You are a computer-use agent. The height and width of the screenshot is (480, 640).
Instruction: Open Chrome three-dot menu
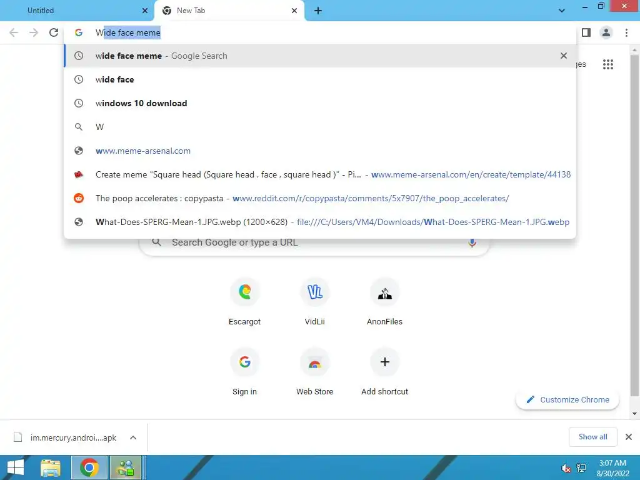(626, 32)
